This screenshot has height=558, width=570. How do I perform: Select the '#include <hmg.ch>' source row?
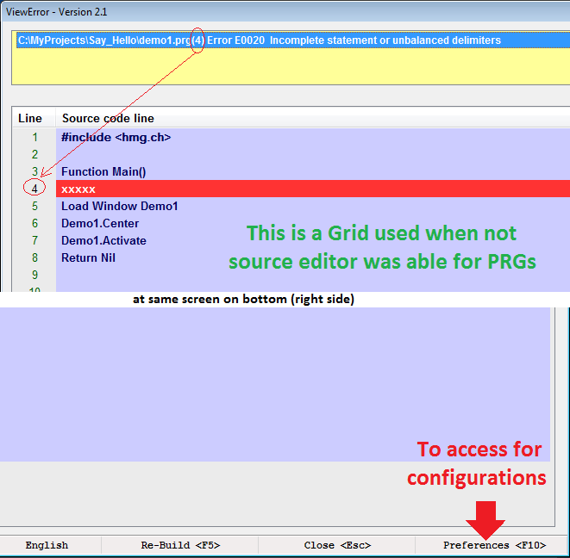(116, 137)
